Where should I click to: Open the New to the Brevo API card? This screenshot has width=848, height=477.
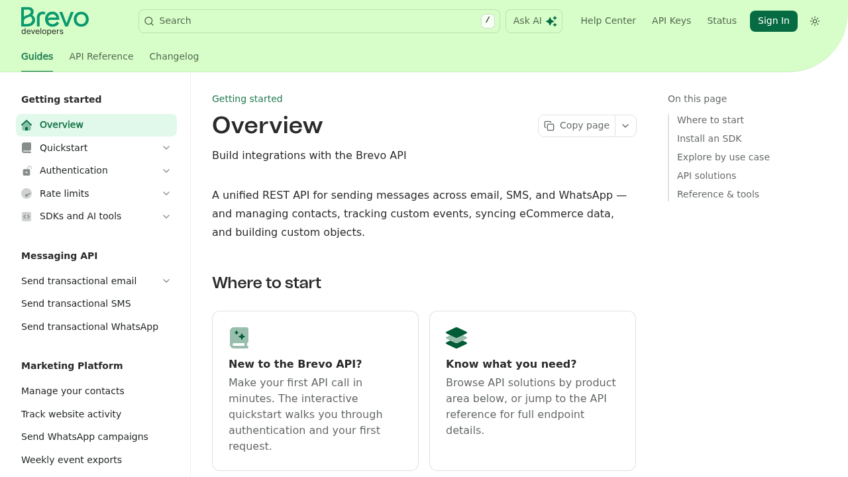[x=315, y=391]
